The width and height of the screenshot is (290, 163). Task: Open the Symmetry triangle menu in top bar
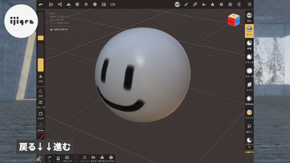click(212, 4)
